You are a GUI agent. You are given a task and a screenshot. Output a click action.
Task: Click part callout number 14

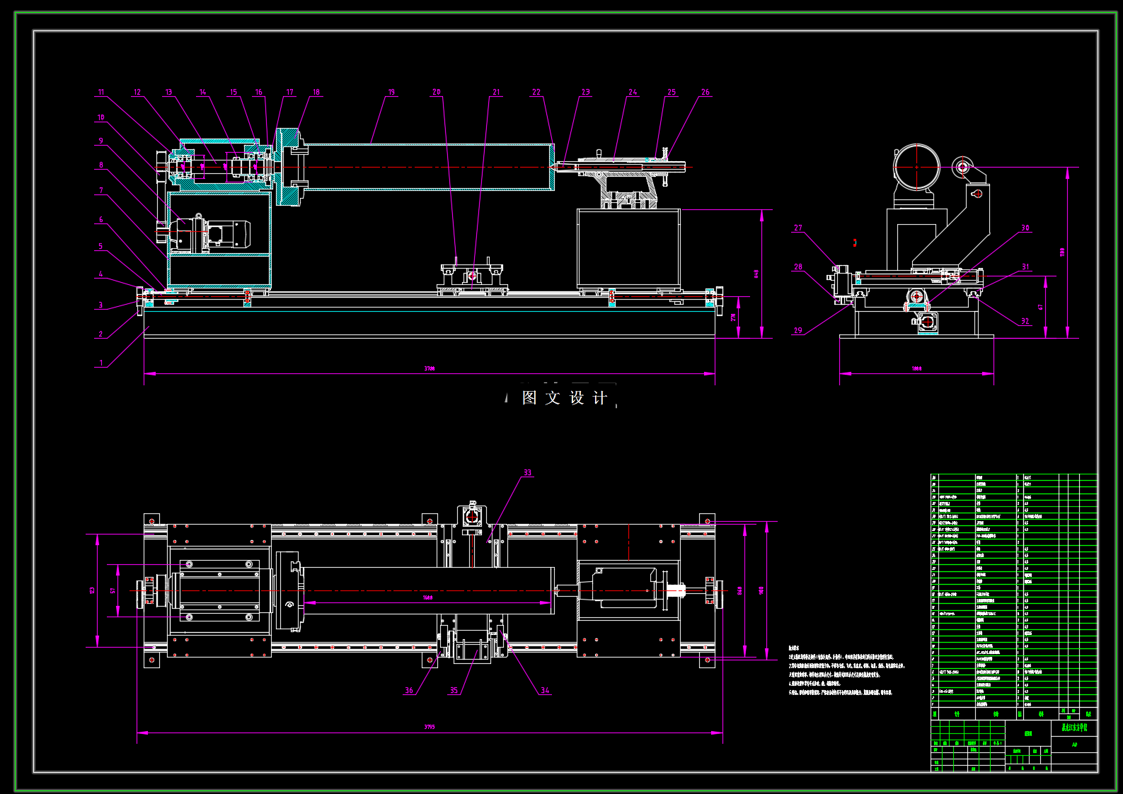202,93
